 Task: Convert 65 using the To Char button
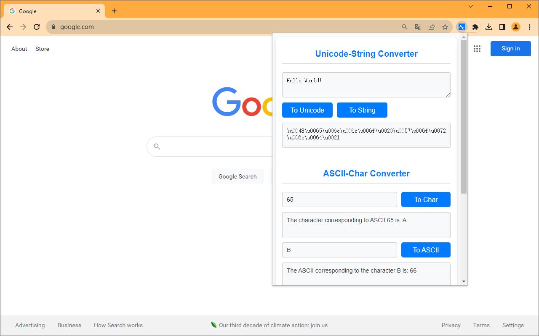pyautogui.click(x=426, y=199)
